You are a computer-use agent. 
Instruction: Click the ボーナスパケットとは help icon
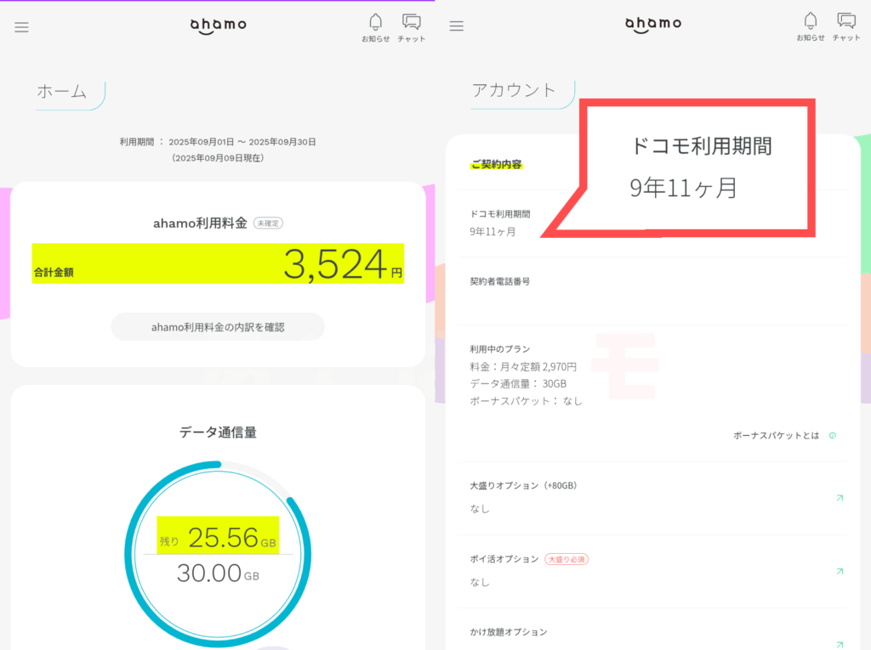[x=832, y=436]
